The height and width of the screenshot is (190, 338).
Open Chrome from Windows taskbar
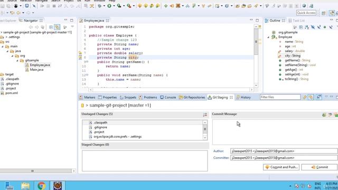click(41, 185)
